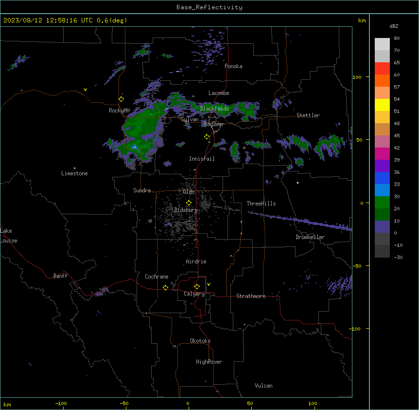Click the dBZ legend heading
This screenshot has width=419, height=410.
(394, 26)
